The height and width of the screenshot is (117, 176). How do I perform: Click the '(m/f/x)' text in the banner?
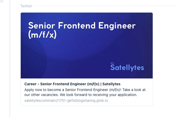pos(42,35)
